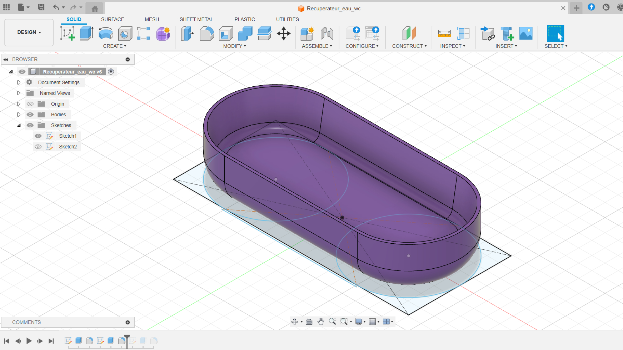Play the timeline
This screenshot has height=350, width=623.
pos(29,341)
